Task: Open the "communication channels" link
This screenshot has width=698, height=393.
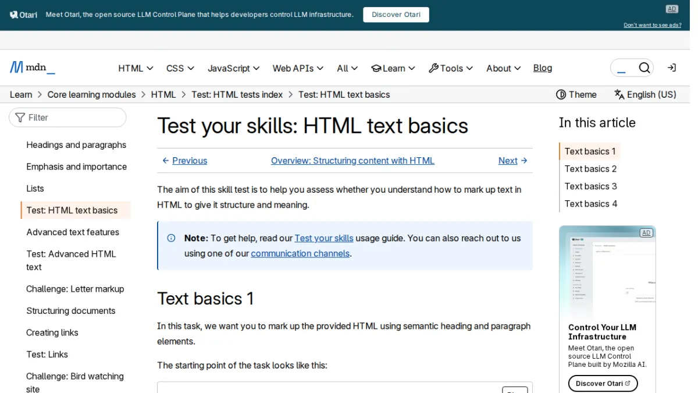Action: click(300, 253)
